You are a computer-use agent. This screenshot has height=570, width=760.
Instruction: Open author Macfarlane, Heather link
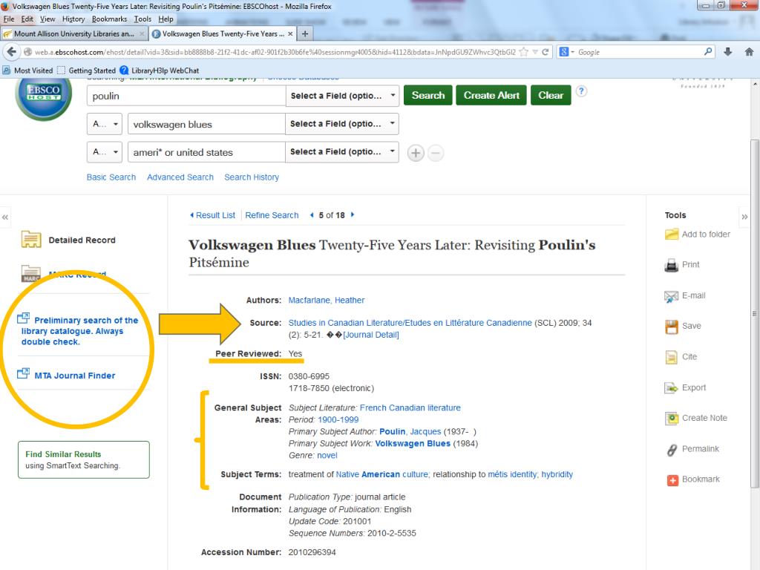[x=327, y=300]
